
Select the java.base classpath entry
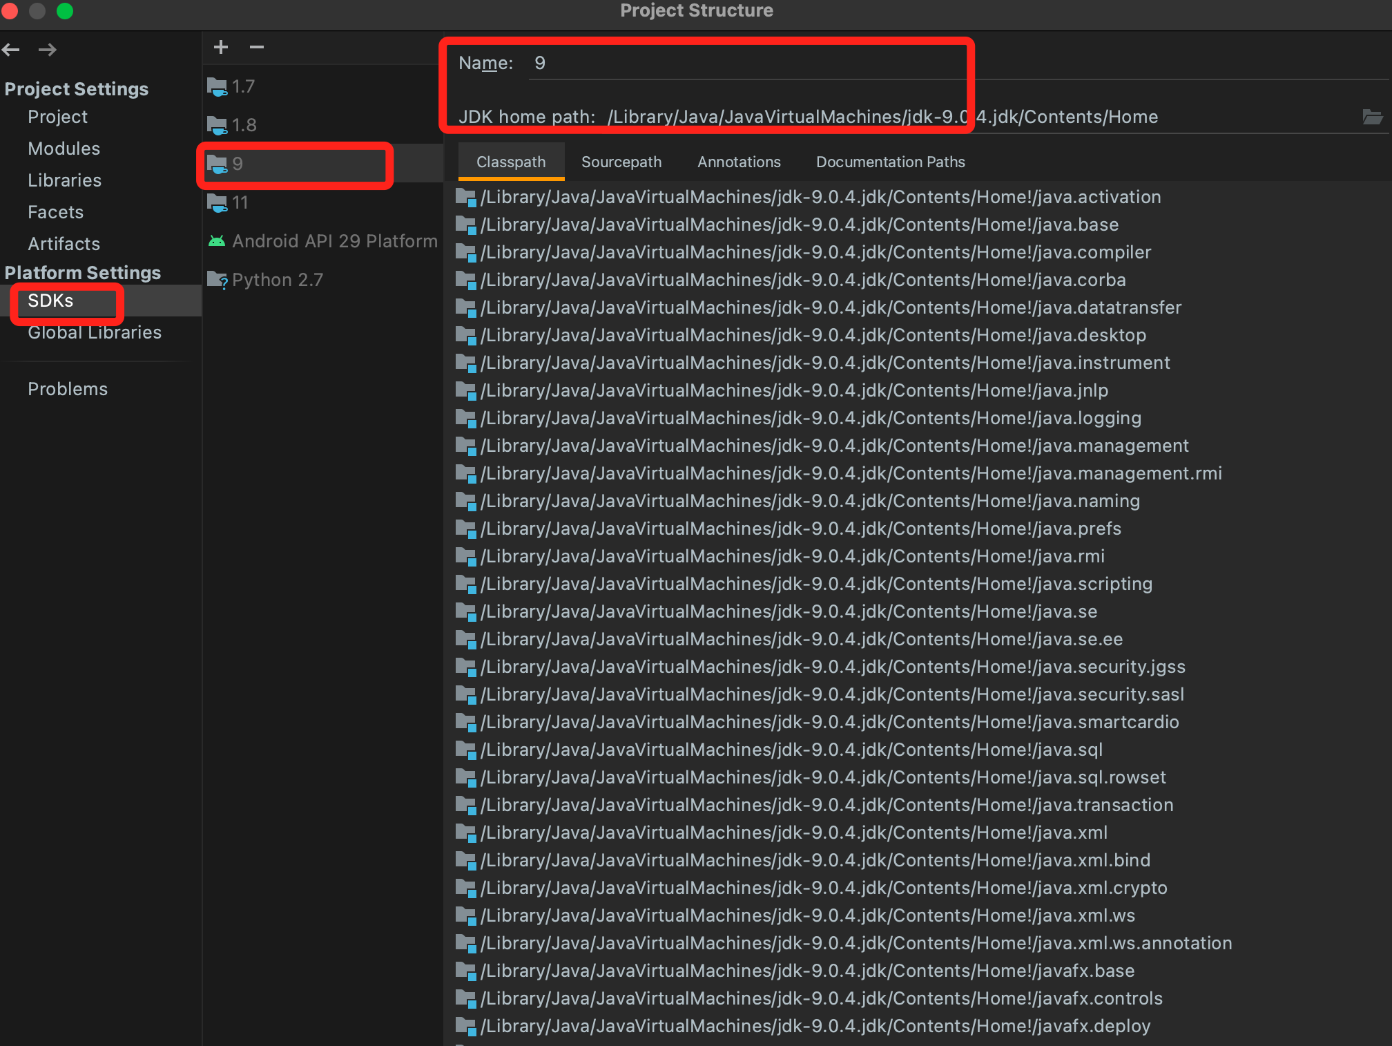799,225
